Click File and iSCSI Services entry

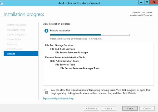pyautogui.click(x=62, y=49)
